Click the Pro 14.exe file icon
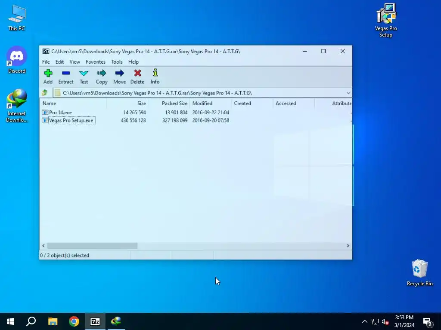 (x=45, y=112)
